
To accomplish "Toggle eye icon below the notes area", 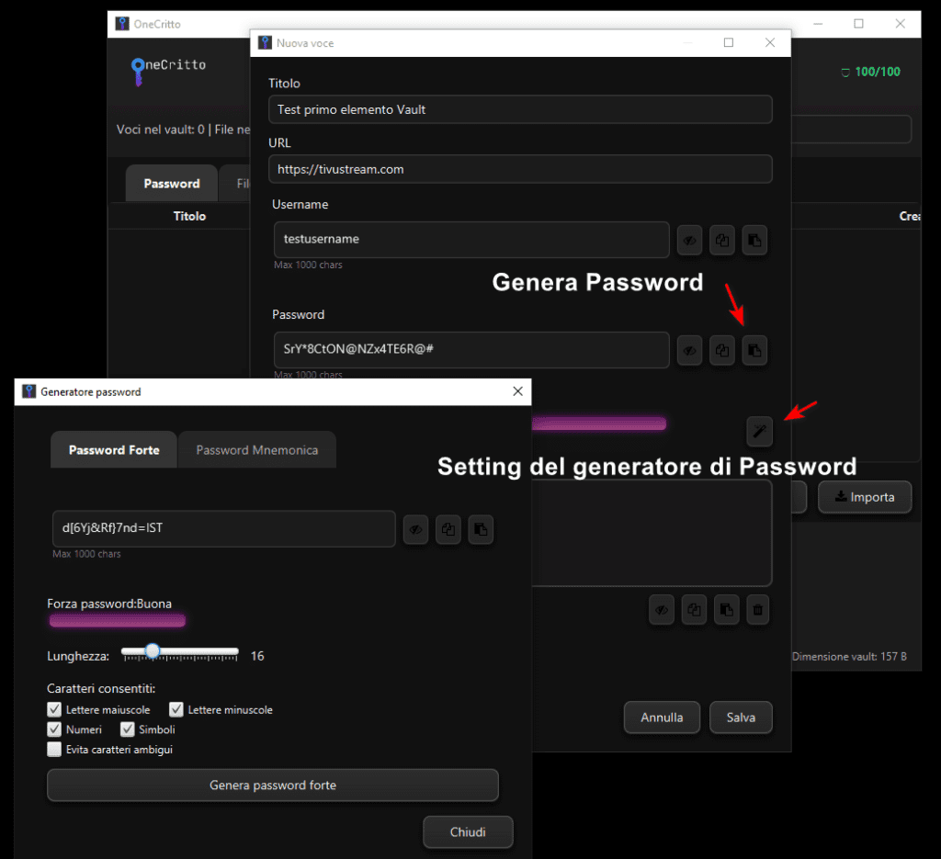I will coord(662,610).
